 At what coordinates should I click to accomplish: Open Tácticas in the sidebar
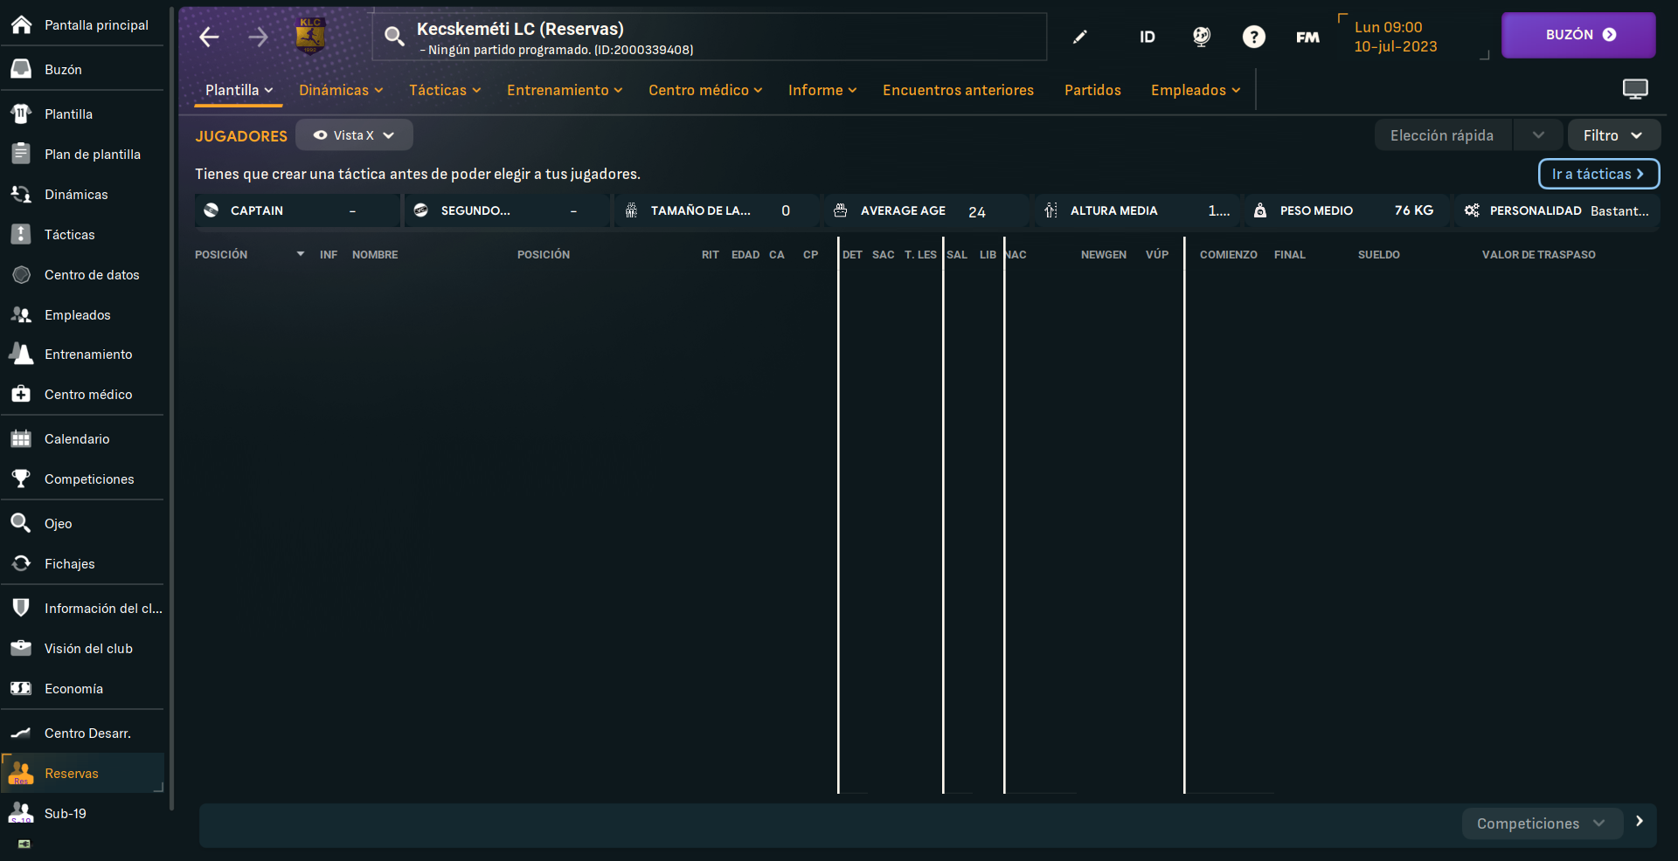(82, 234)
